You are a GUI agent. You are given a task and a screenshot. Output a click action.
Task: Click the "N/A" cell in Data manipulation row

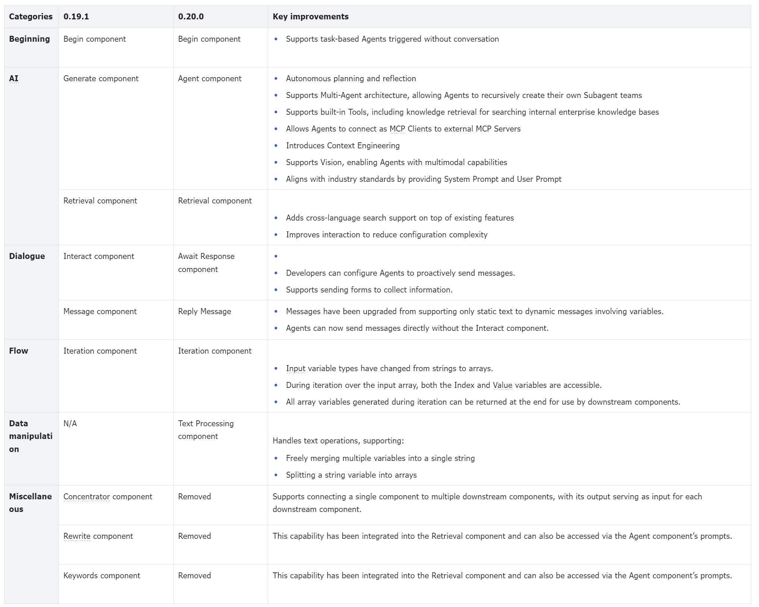[70, 424]
